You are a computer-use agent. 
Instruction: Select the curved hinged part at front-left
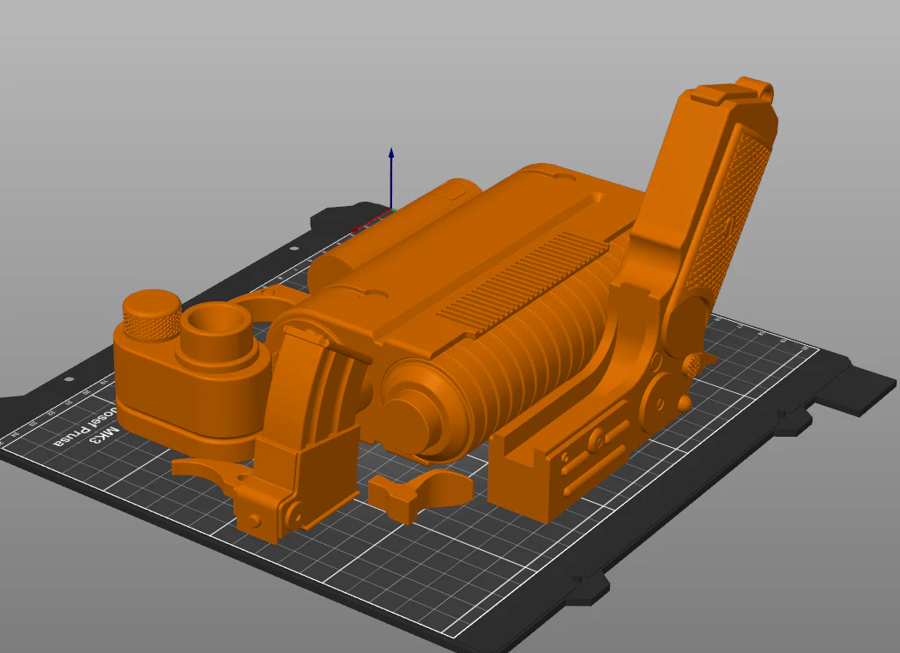305,436
